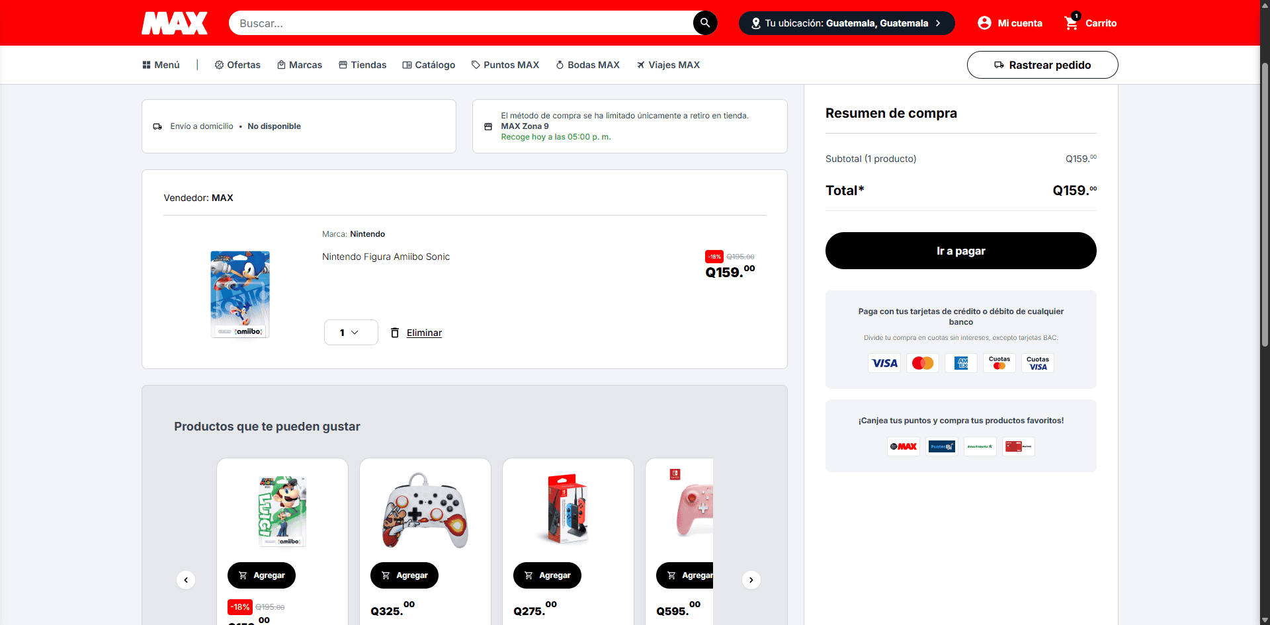Viewport: 1270px width, 625px height.
Task: Show next recommended products with right arrow
Action: 751,580
